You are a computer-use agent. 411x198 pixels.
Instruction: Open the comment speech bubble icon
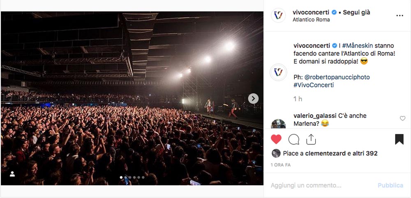tap(293, 139)
